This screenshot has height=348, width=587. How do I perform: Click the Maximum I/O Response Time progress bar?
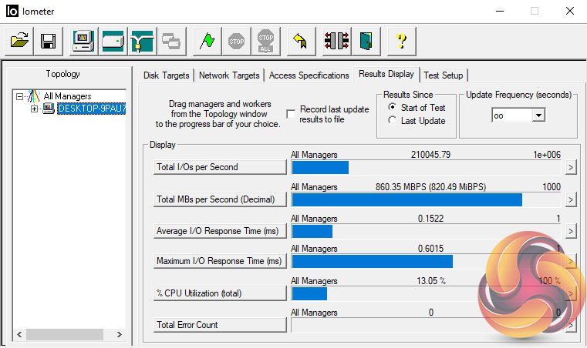tap(426, 261)
